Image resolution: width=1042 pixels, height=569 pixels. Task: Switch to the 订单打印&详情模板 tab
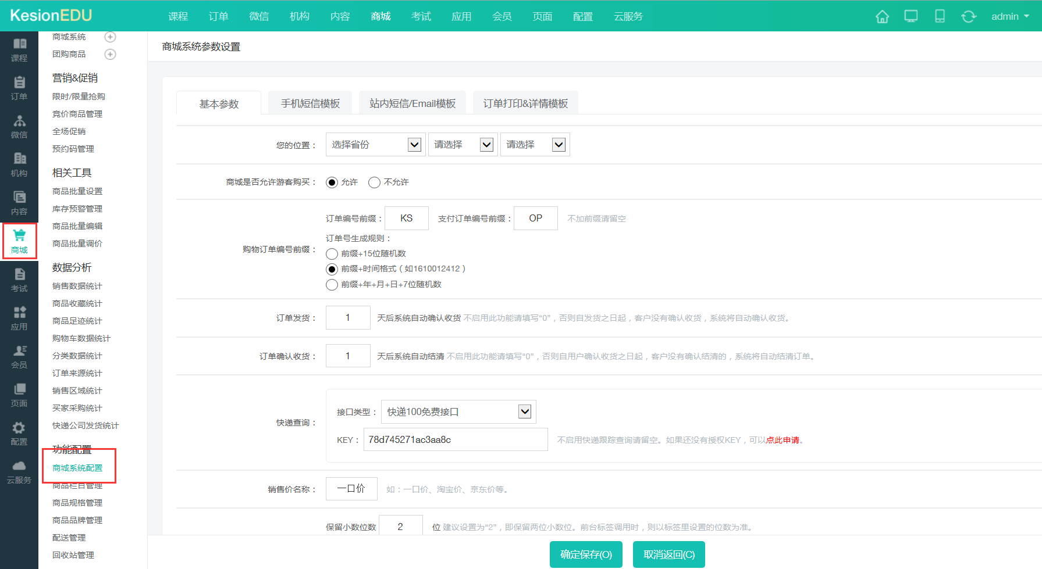[x=525, y=103]
